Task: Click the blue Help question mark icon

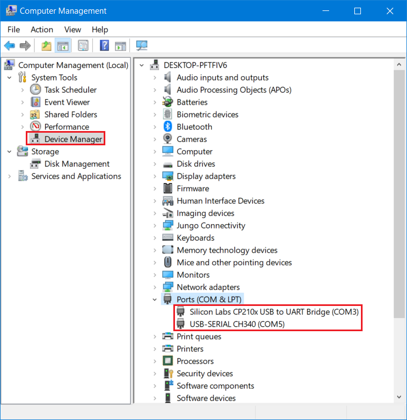Action: 104,46
